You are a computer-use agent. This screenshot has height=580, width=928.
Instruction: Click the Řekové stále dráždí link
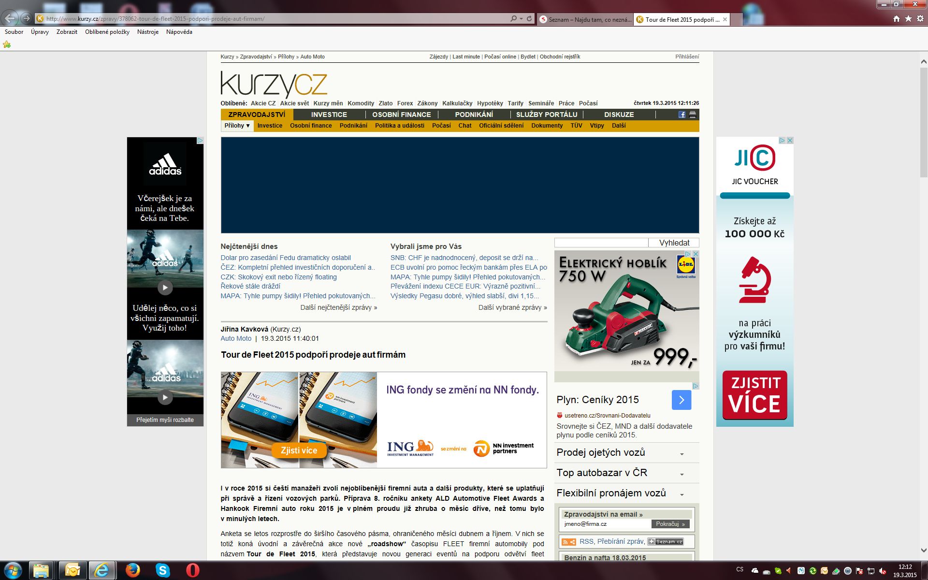tap(250, 286)
